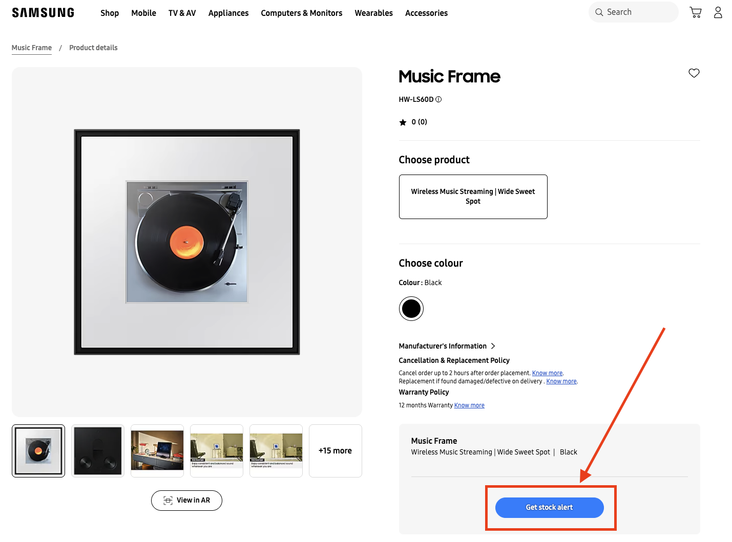The image size is (732, 542).
Task: Open the TV & AV menu
Action: coord(182,13)
